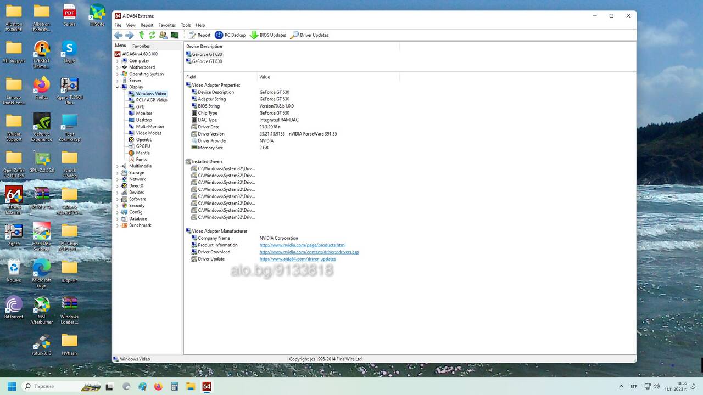703x395 pixels.
Task: Expand the Multimedia tree node
Action: [x=118, y=166]
